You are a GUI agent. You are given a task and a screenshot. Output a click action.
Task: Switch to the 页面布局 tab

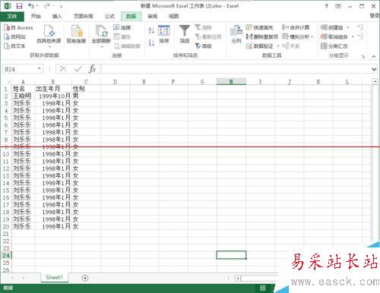(x=84, y=17)
